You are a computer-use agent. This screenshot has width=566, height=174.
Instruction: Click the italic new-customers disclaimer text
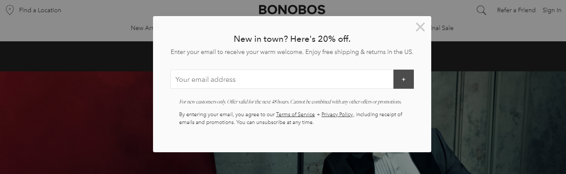click(x=290, y=102)
